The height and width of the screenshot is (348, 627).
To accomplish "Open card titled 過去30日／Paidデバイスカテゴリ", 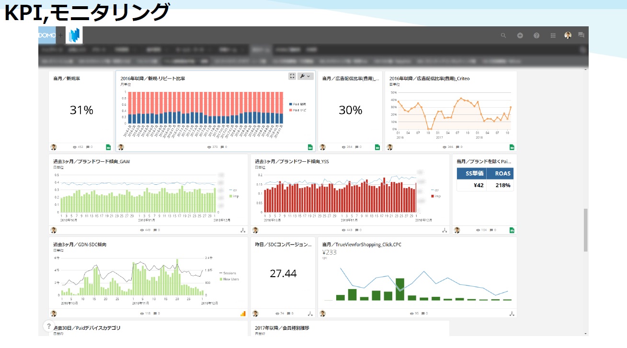I will tap(87, 328).
